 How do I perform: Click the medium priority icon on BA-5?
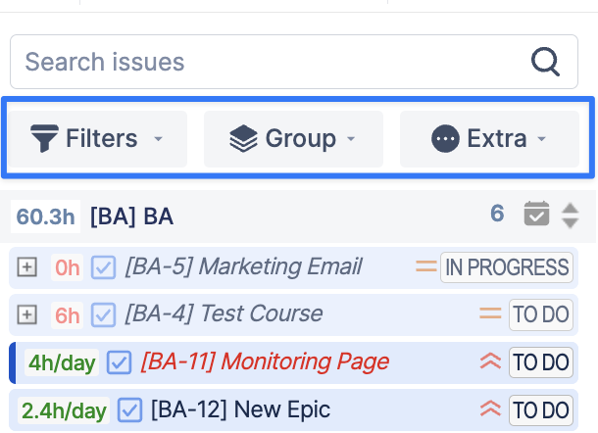[425, 266]
